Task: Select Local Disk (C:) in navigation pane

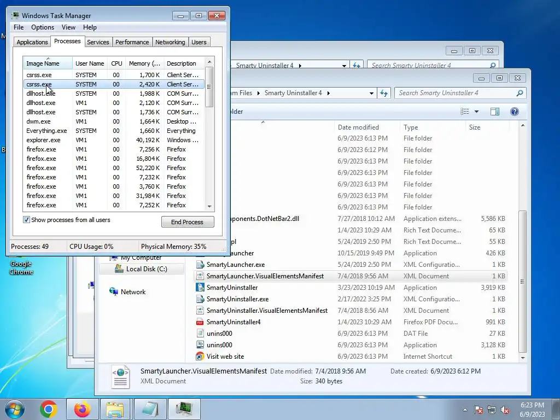Action: tap(142, 269)
